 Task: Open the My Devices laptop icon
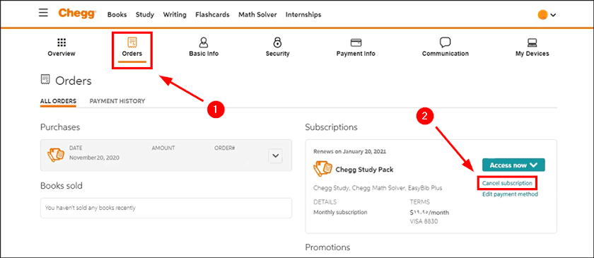pyautogui.click(x=532, y=42)
